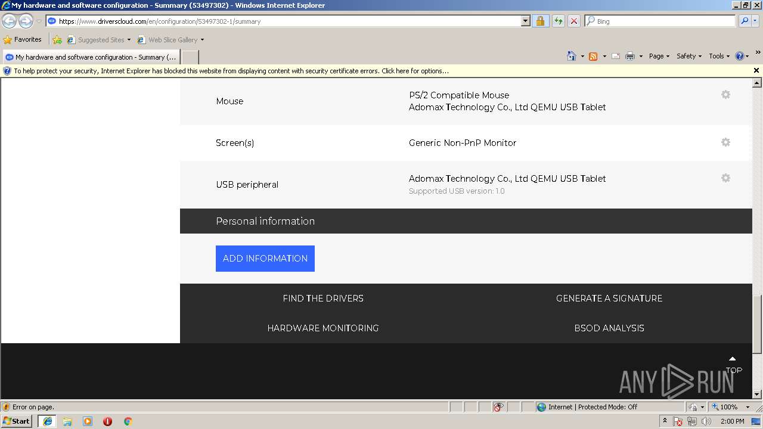Show hidden system tray icons
Image resolution: width=763 pixels, height=429 pixels.
pos(665,421)
